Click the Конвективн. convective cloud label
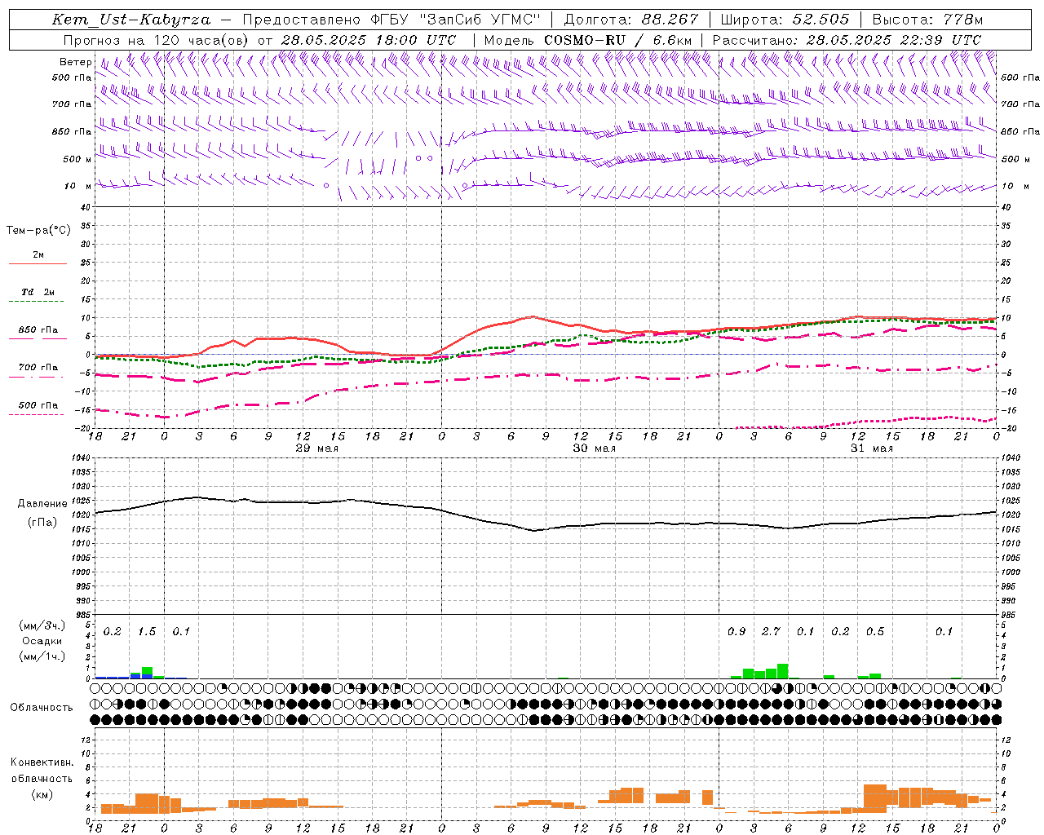The width and height of the screenshot is (1044, 835). (42, 762)
